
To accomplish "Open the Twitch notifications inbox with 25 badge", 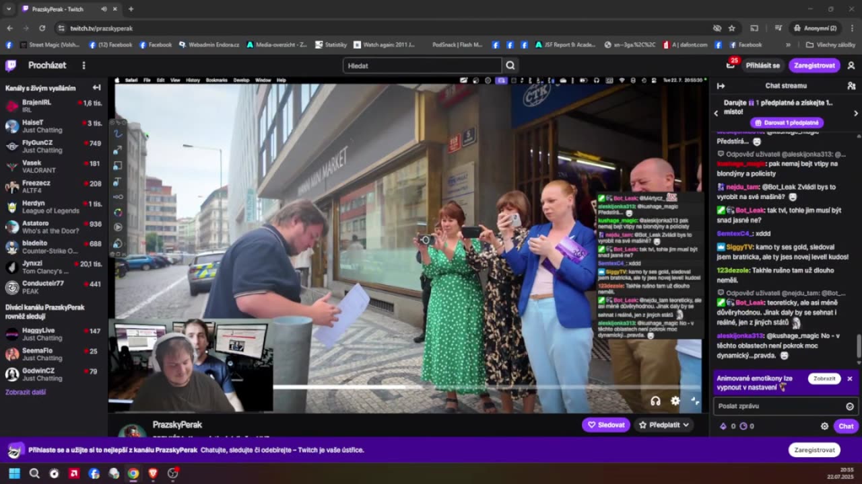I will 731,65.
